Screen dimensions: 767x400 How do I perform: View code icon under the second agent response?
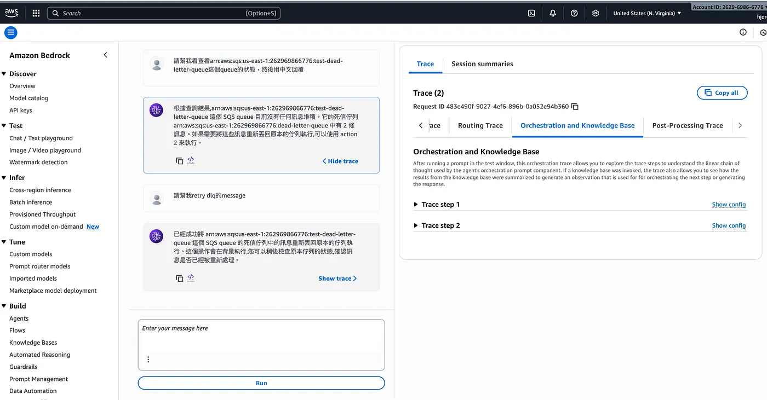[x=191, y=278]
